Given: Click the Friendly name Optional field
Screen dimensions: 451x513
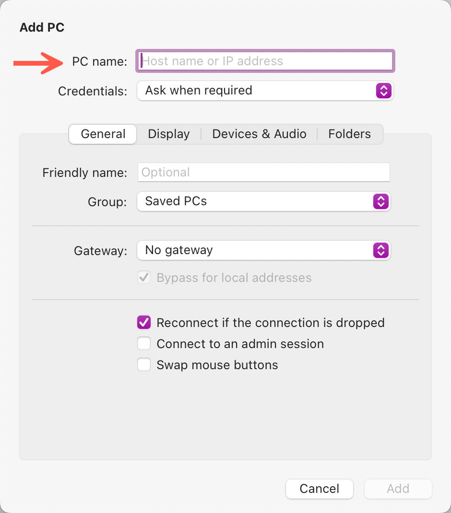Looking at the screenshot, I should [x=264, y=172].
